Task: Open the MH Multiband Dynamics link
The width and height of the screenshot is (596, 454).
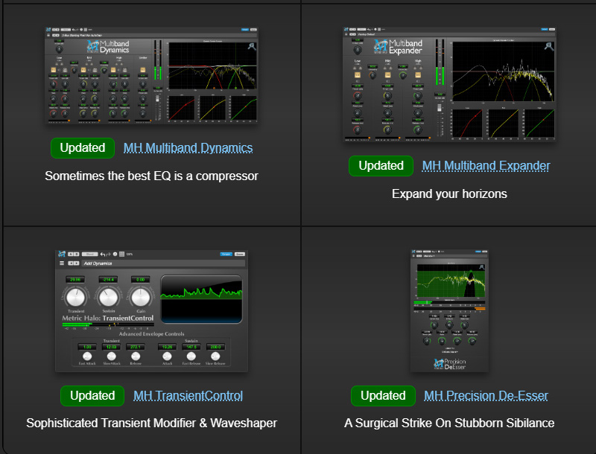Action: tap(188, 148)
